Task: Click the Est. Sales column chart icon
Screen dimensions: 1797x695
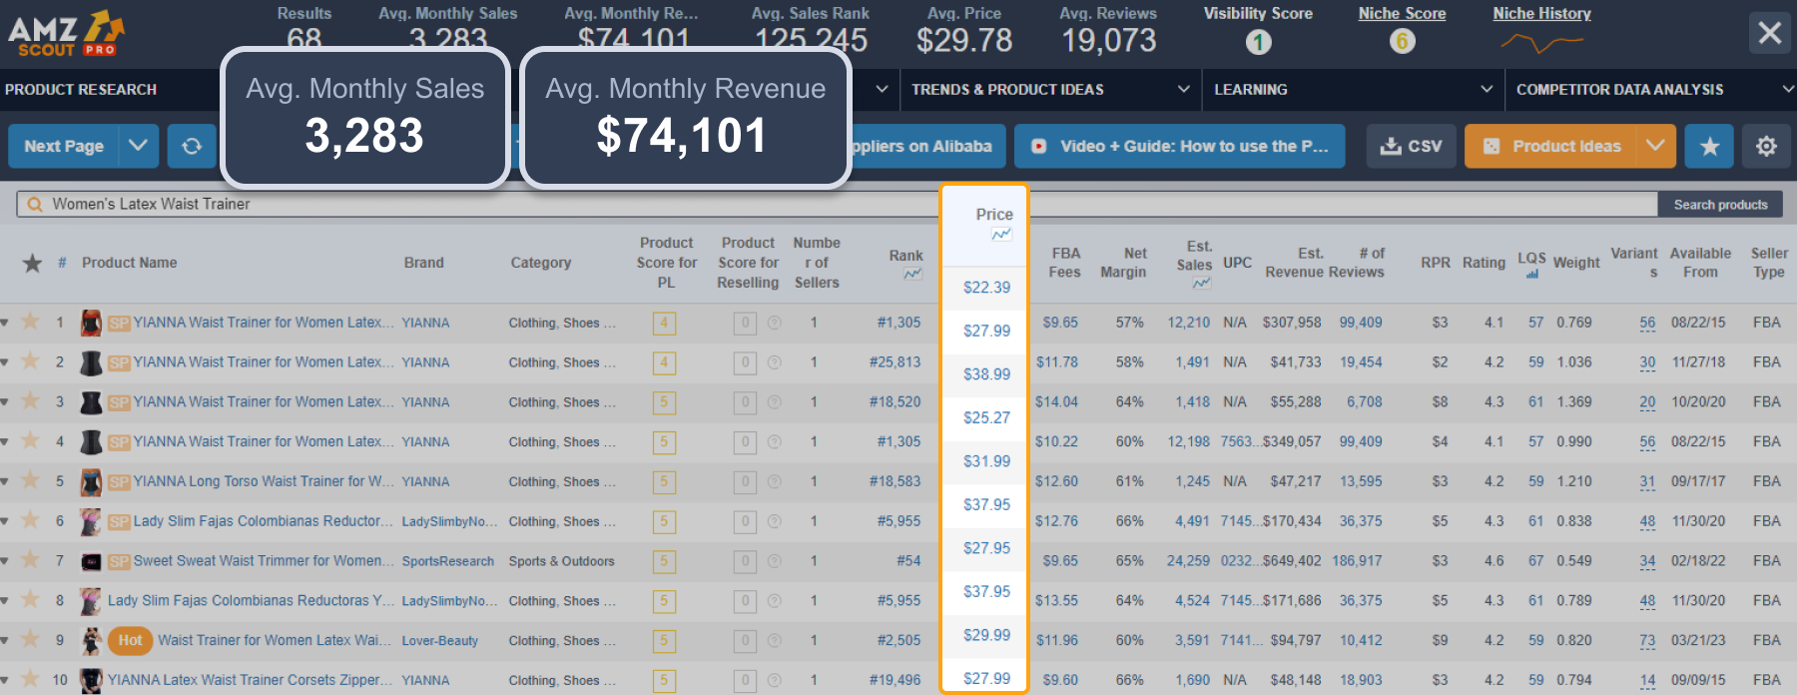Action: (x=1201, y=283)
